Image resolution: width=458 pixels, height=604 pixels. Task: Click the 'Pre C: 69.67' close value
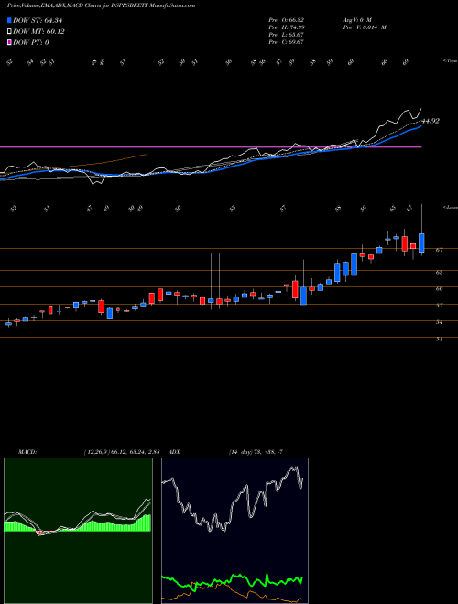pyautogui.click(x=286, y=42)
